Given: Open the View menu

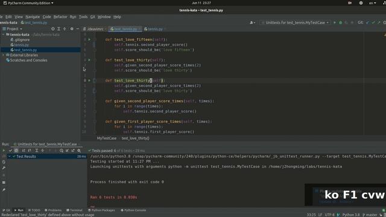Looking at the screenshot, I should 19,17.
